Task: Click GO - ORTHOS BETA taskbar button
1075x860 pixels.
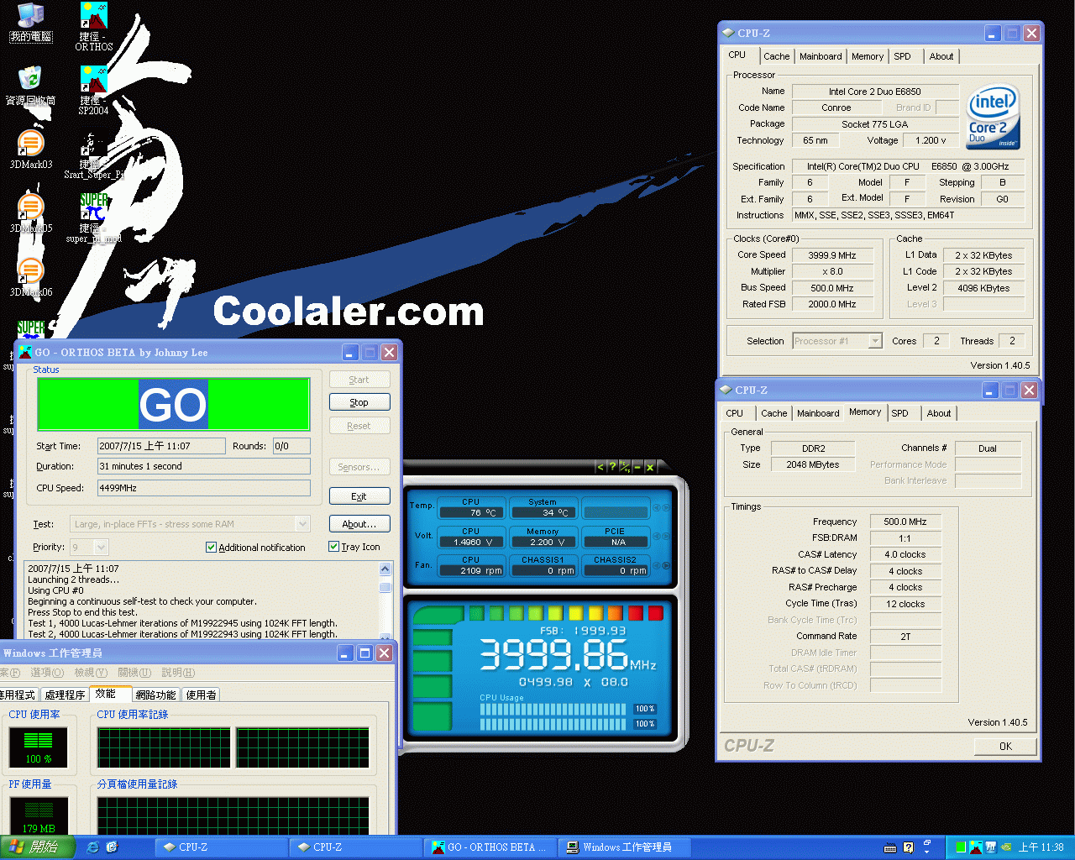Action: pos(490,847)
